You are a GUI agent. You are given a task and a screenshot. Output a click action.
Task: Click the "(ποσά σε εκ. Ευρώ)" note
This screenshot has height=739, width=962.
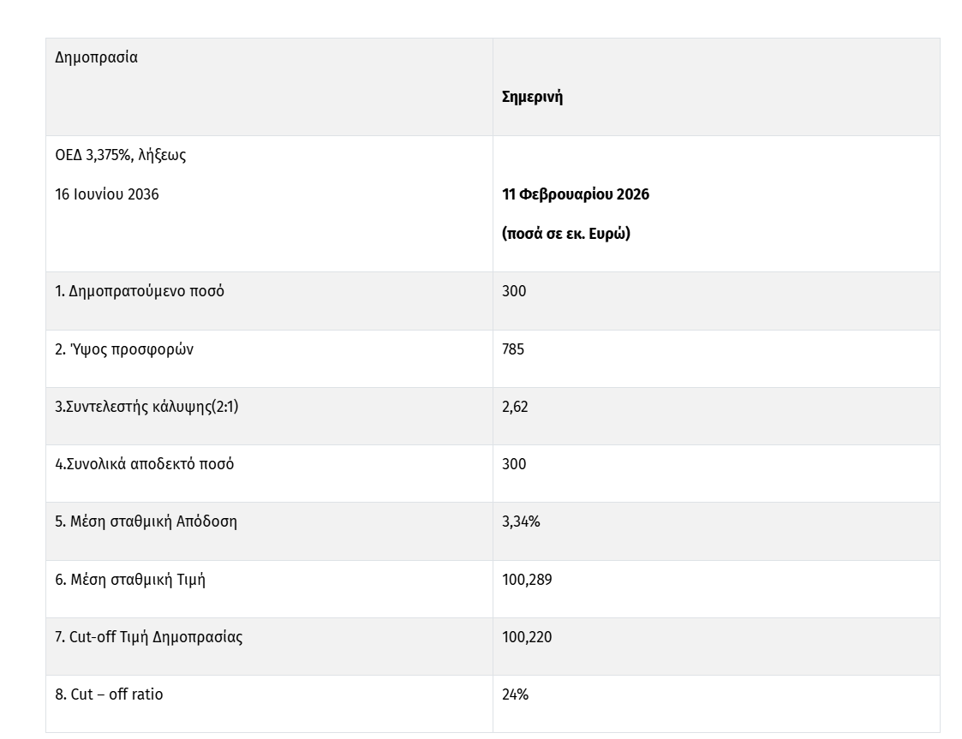point(565,233)
